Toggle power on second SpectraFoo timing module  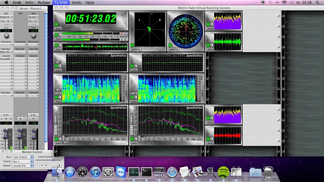pyautogui.click(x=132, y=66)
